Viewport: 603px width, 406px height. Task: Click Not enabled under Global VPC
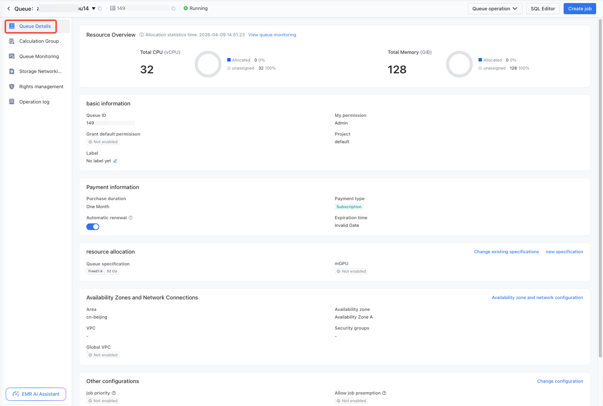[x=103, y=355]
